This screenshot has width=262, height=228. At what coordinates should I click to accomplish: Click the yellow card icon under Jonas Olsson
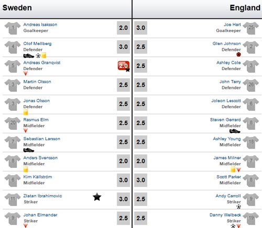[26, 112]
